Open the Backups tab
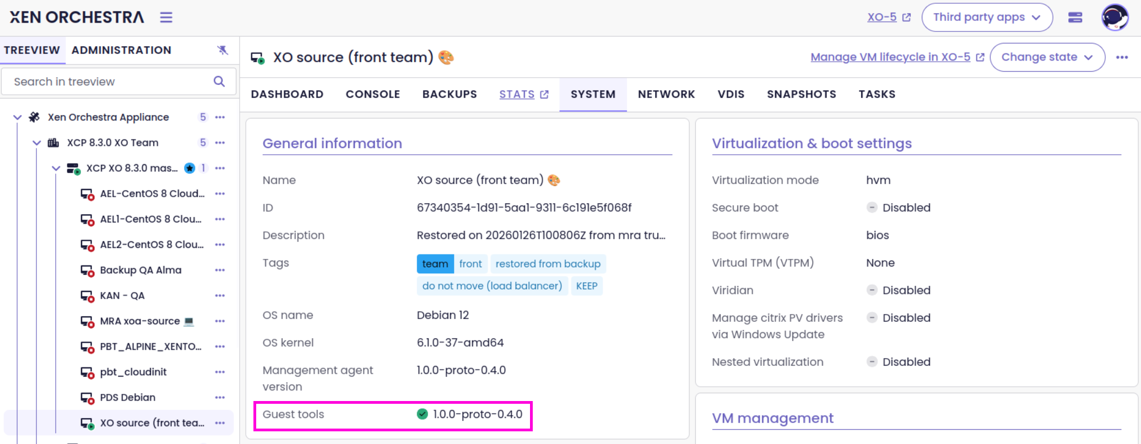The width and height of the screenshot is (1141, 444). [x=450, y=94]
